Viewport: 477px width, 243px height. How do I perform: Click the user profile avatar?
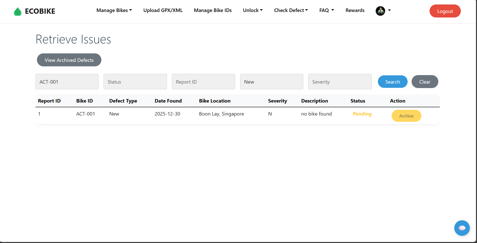(x=380, y=11)
